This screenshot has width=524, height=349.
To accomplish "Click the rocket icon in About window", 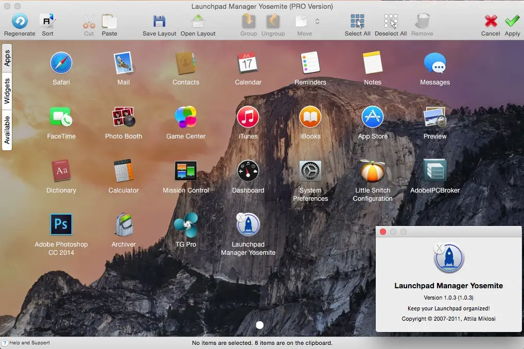I will tap(448, 258).
